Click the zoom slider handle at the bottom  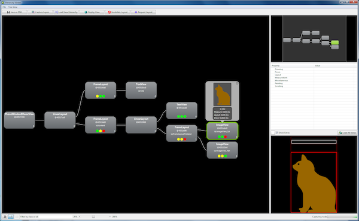pyautogui.click(x=93, y=217)
